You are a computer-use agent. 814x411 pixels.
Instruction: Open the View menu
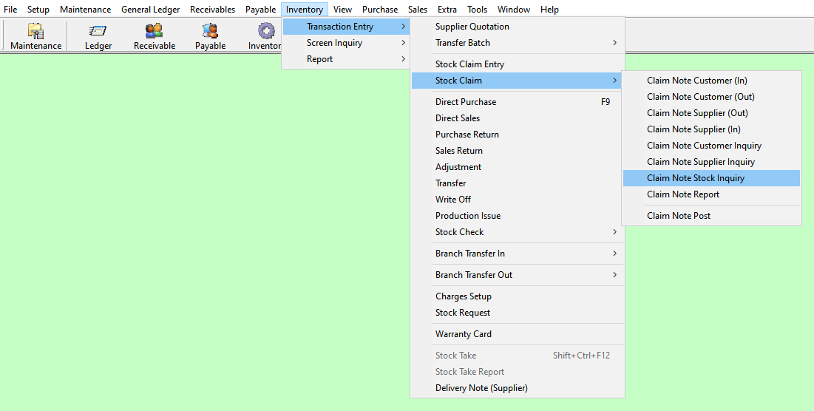click(342, 10)
